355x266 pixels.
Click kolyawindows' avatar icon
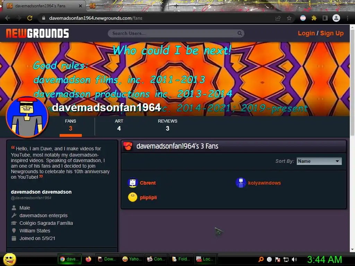(x=241, y=183)
